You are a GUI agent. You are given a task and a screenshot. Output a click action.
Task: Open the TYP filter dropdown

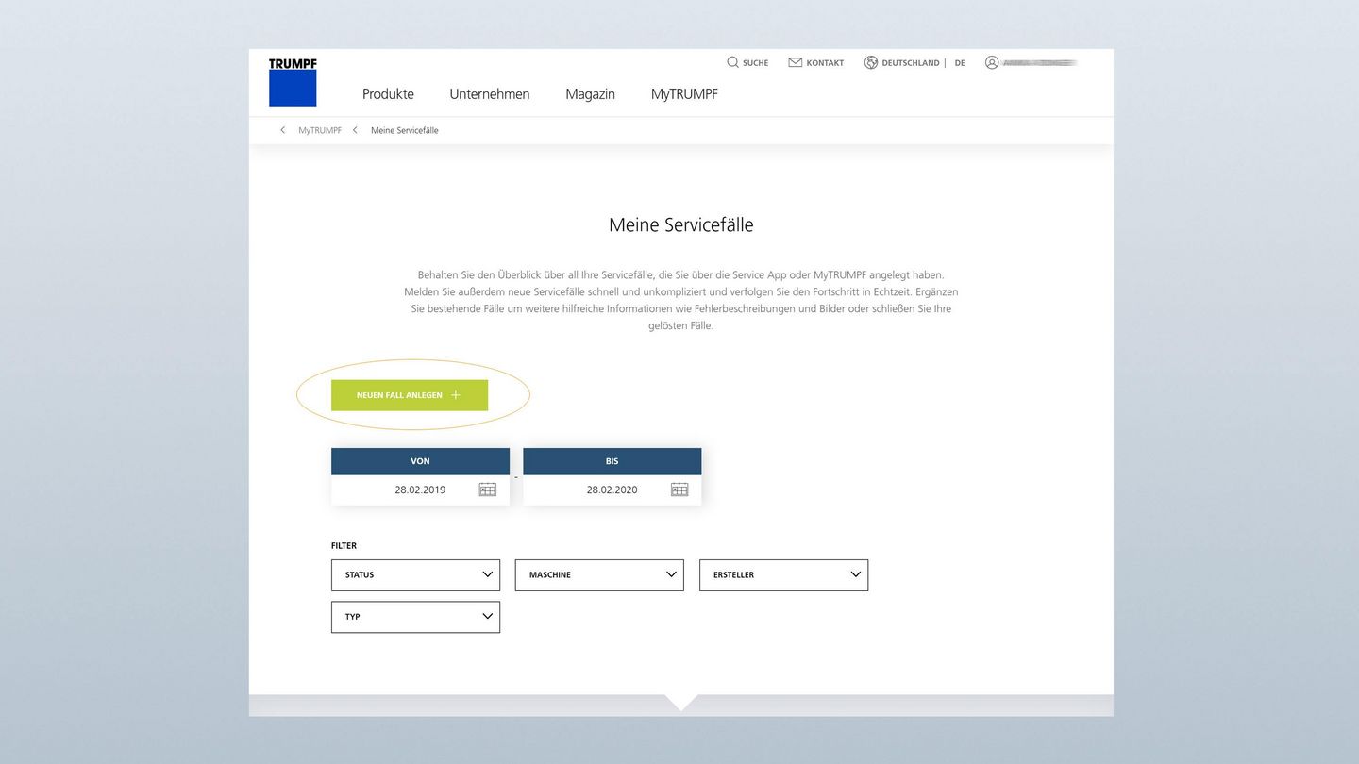(x=415, y=617)
